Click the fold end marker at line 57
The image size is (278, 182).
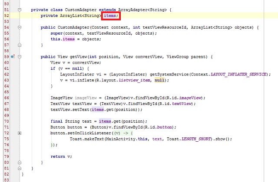coord(20,45)
